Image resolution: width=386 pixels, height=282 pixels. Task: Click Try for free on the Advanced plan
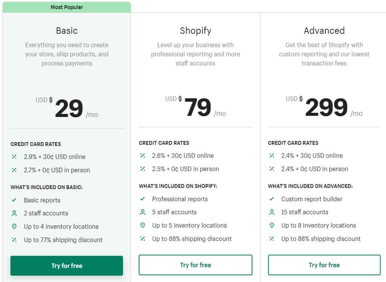tap(324, 265)
